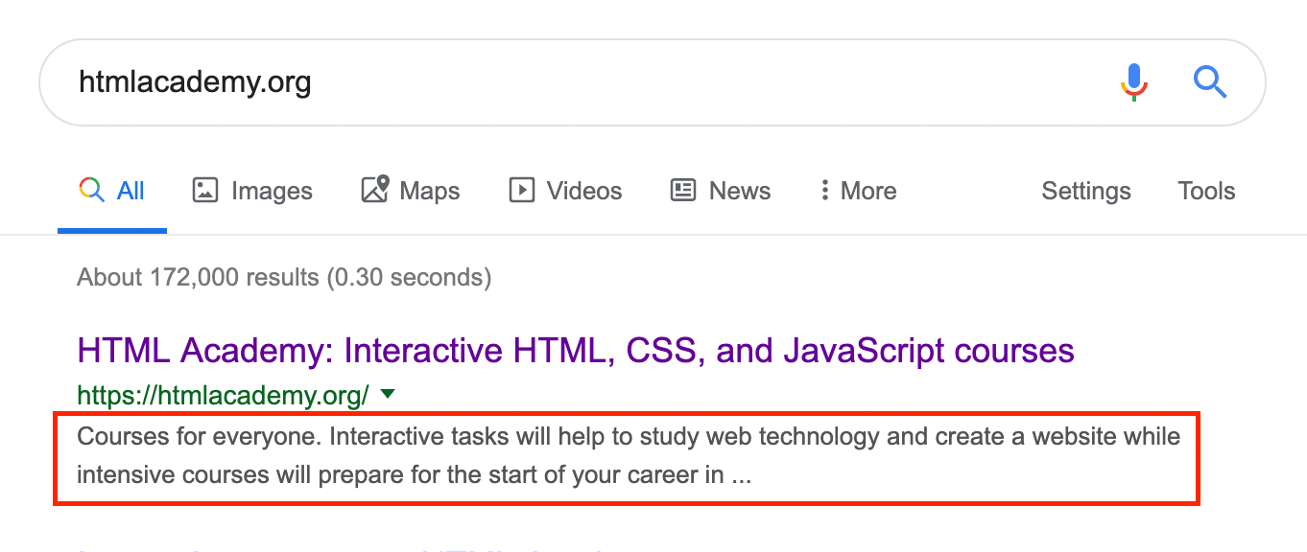
Task: Open the Tools filter options
Action: (1205, 191)
